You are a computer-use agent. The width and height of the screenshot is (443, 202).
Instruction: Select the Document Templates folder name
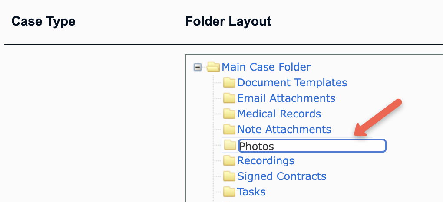tap(292, 83)
